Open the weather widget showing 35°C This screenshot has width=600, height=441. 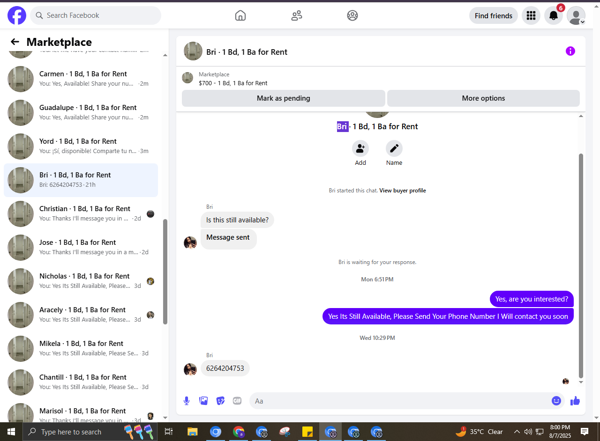pyautogui.click(x=479, y=432)
